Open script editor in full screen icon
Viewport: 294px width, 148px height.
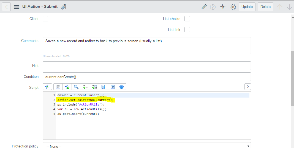[113, 87]
